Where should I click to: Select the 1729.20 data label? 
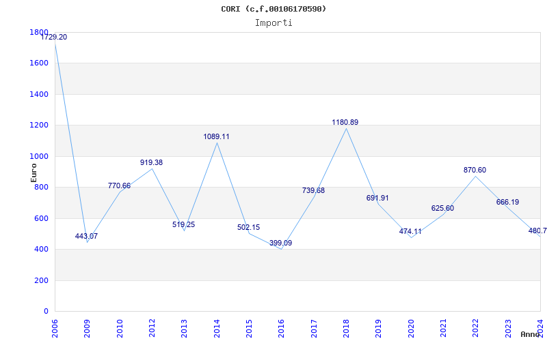54,38
